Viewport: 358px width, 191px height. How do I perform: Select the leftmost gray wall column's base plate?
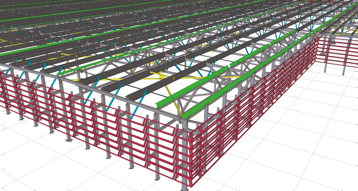pyautogui.click(x=7, y=112)
